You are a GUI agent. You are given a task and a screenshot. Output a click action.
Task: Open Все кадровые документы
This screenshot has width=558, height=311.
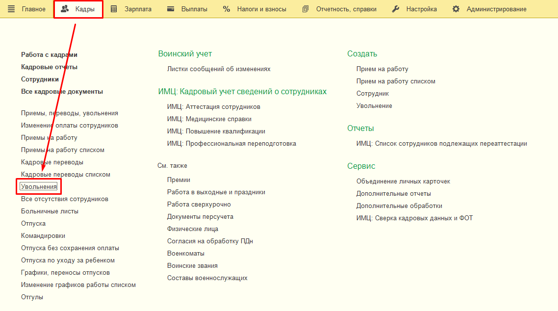[x=62, y=92]
